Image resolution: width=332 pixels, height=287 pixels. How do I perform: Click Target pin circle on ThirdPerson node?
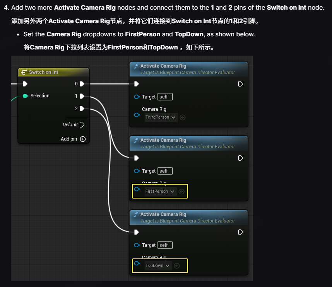pos(137,97)
